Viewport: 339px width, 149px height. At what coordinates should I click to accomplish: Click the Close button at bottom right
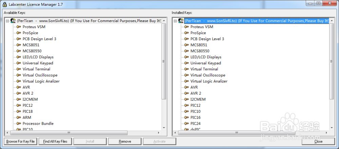coord(318,142)
